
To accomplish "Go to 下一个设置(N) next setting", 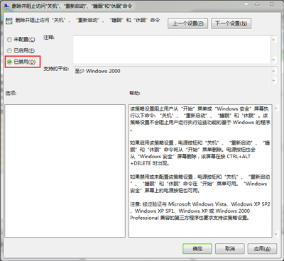I will 231,23.
